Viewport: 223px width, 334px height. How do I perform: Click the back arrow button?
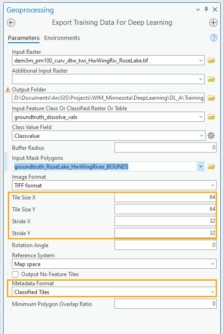click(11, 23)
